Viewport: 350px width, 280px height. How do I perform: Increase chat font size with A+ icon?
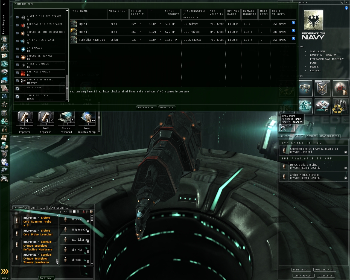pyautogui.click(x=65, y=212)
